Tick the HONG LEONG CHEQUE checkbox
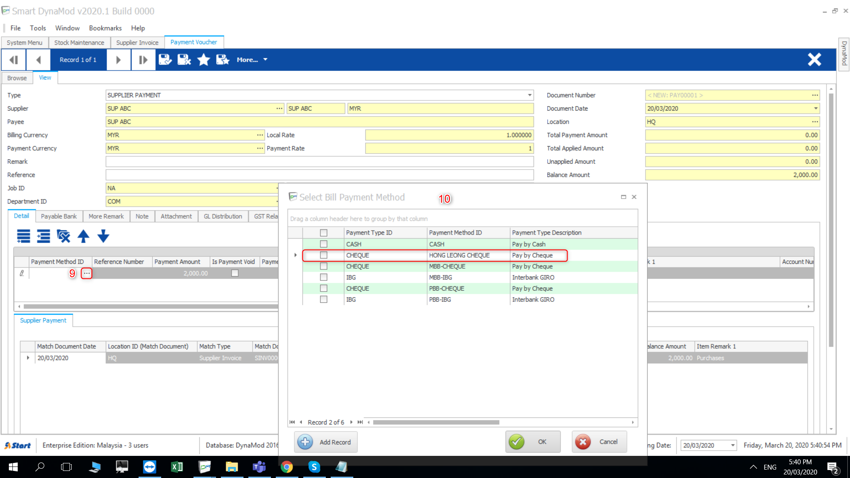 (324, 255)
